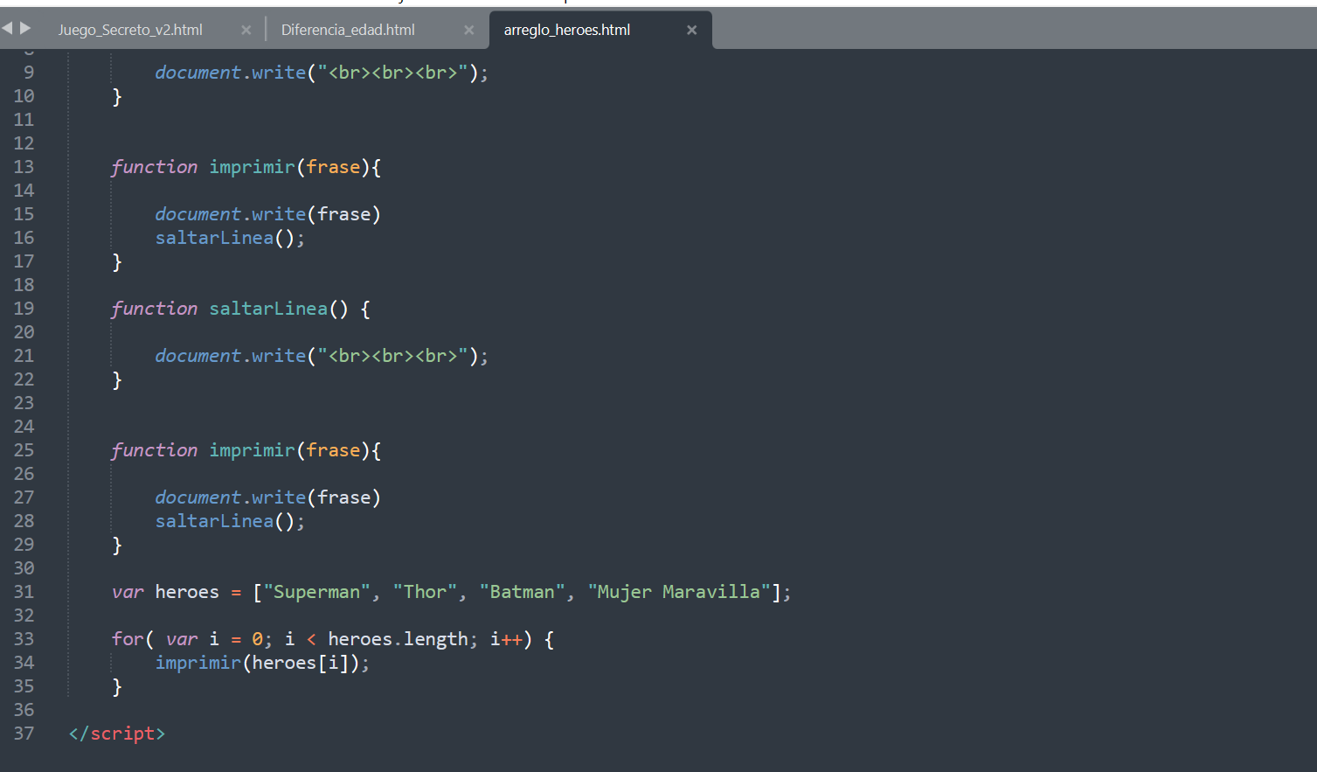
Task: Click saltarLinea() call on line 28
Action: [225, 521]
